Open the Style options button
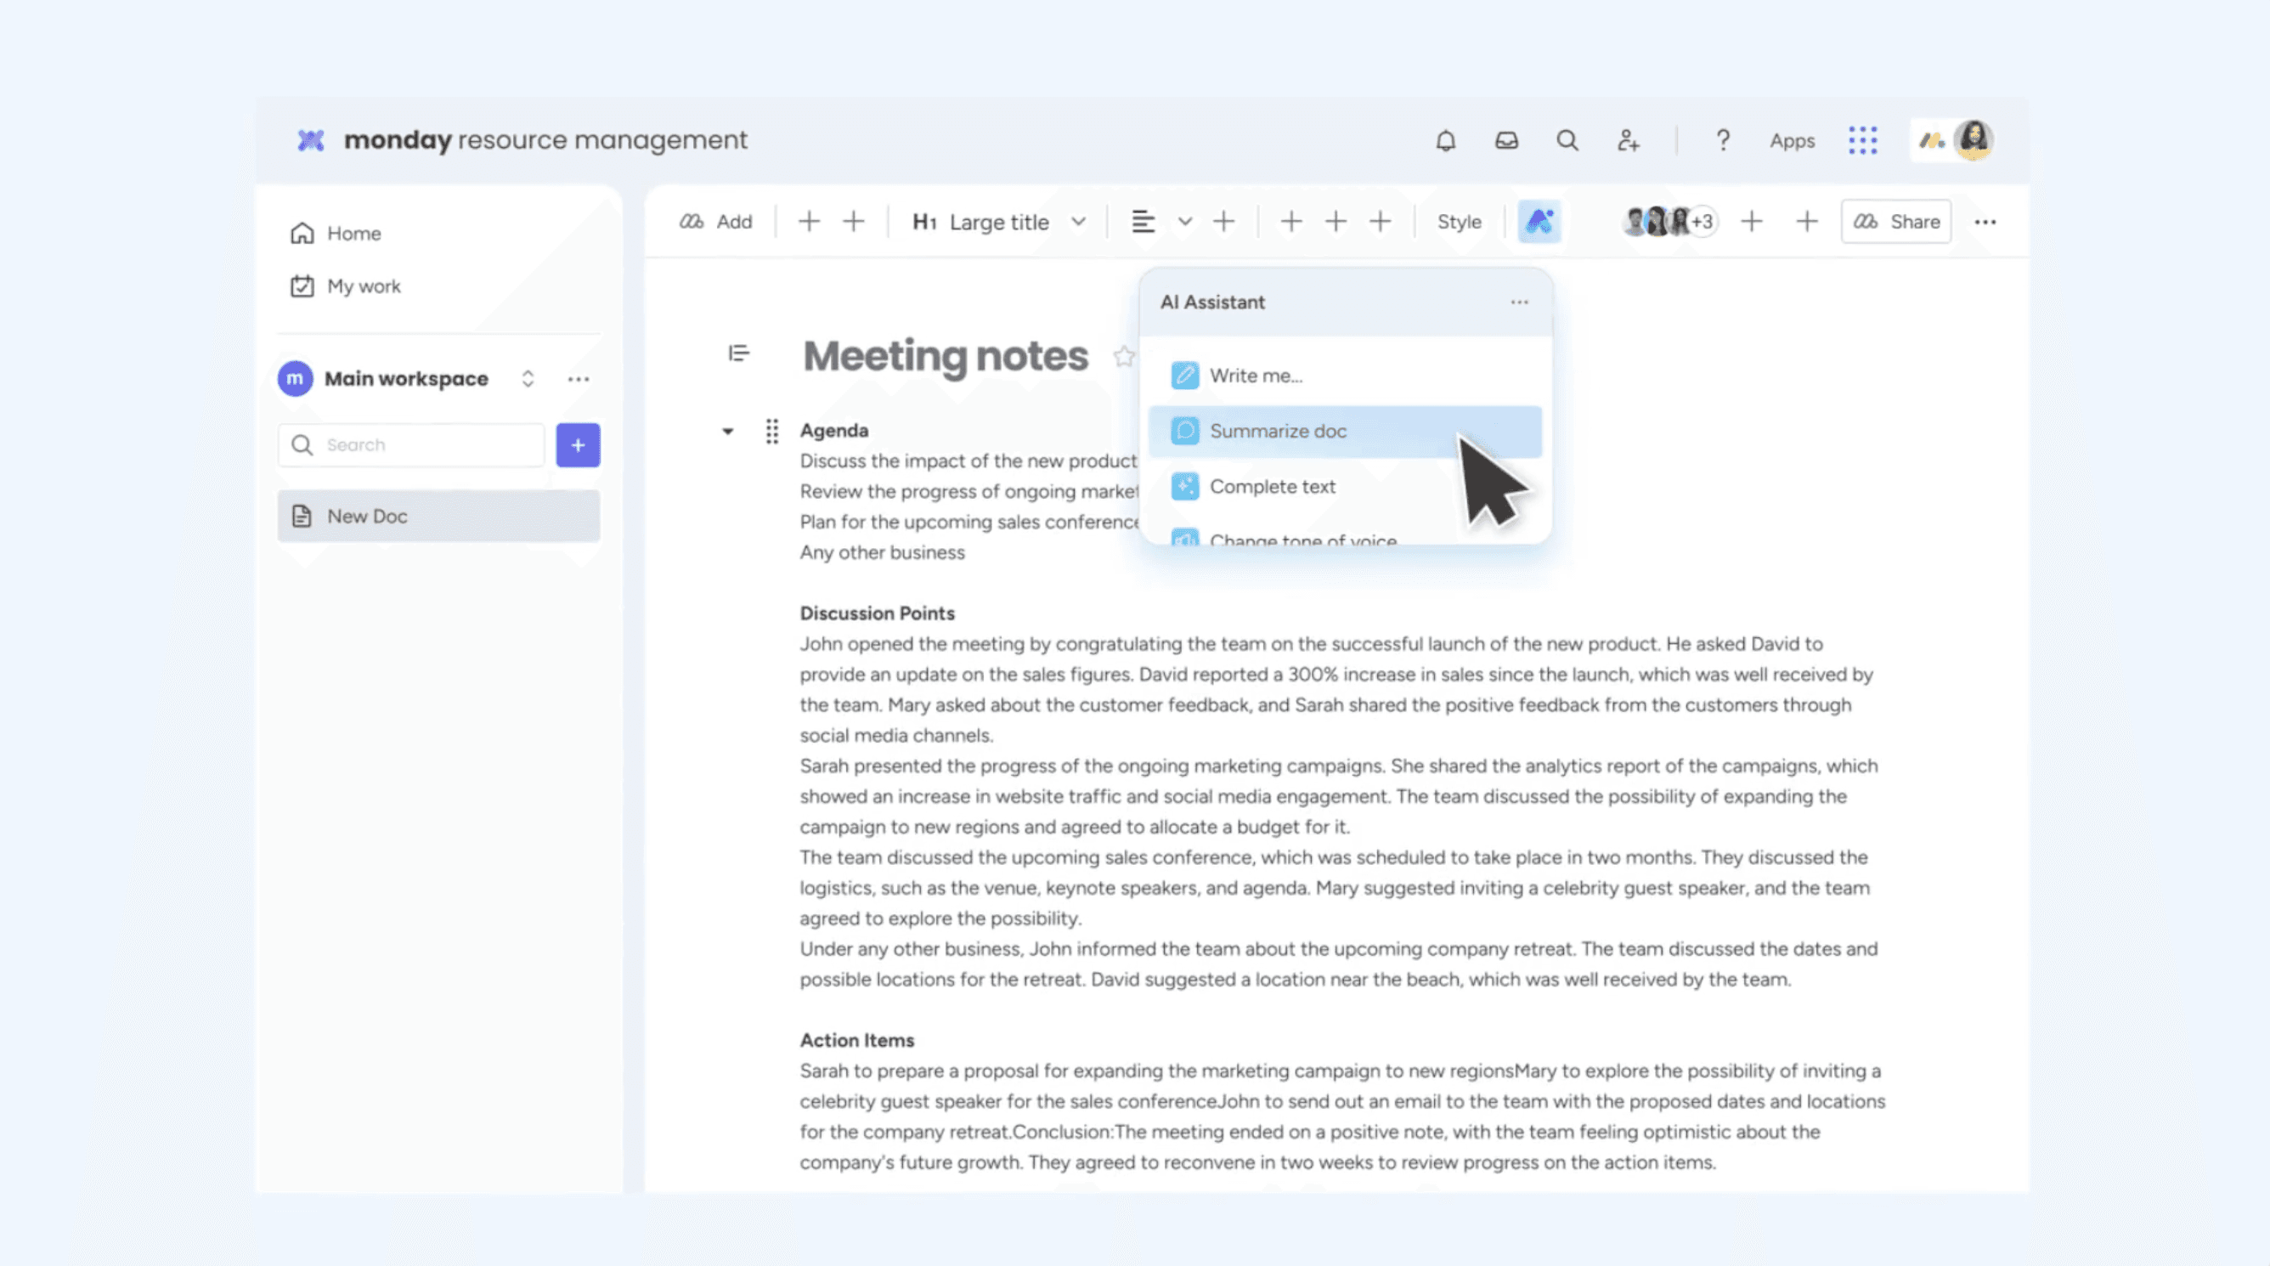This screenshot has width=2270, height=1266. pos(1459,221)
